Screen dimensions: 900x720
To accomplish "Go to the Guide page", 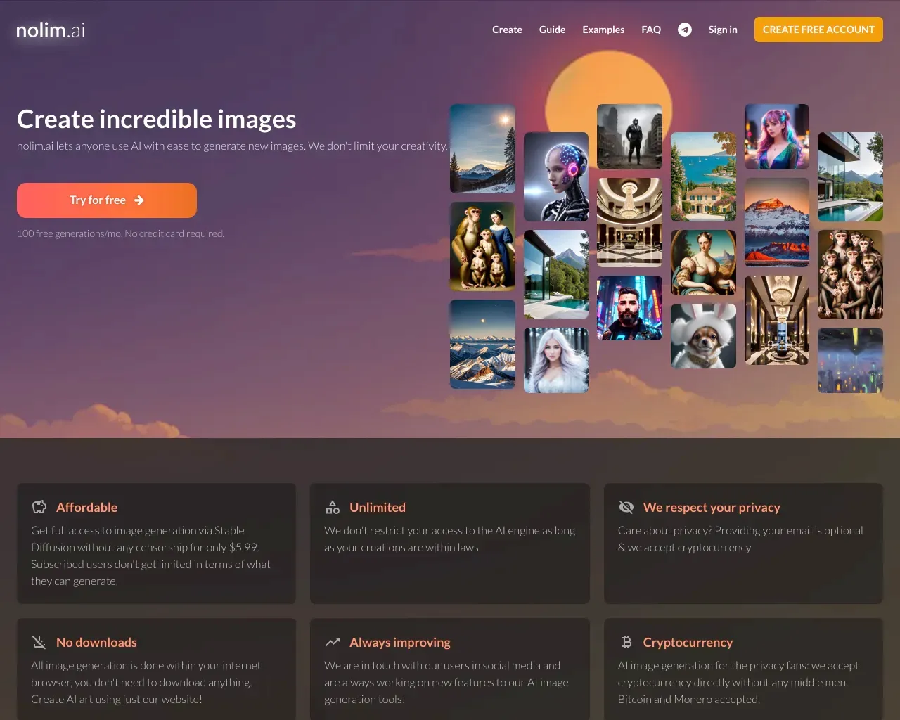I will (552, 30).
